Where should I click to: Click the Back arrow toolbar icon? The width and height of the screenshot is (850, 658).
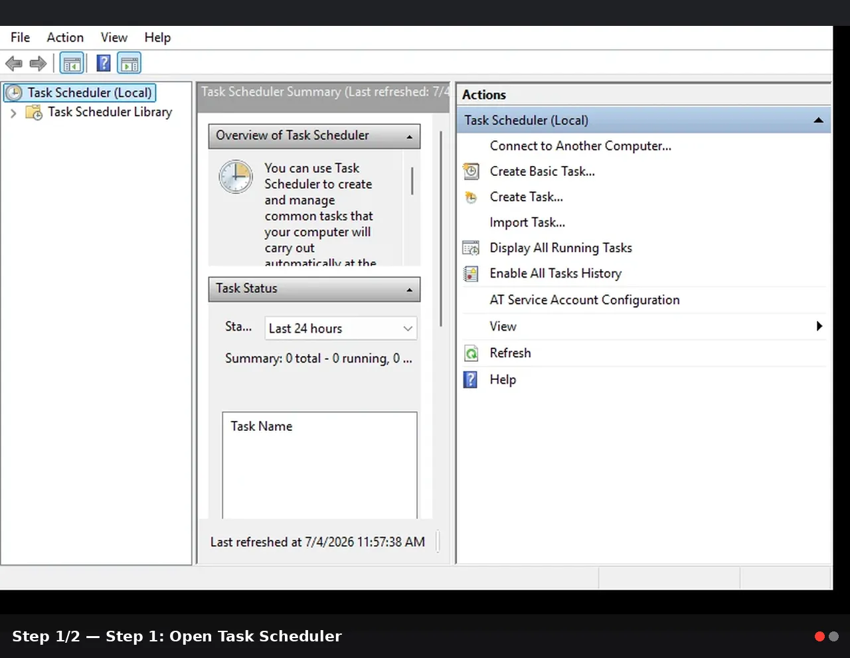click(14, 64)
